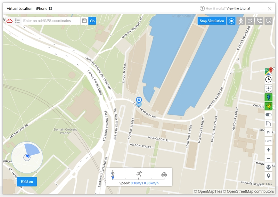Click the save location floppy disk icon

tap(84, 21)
